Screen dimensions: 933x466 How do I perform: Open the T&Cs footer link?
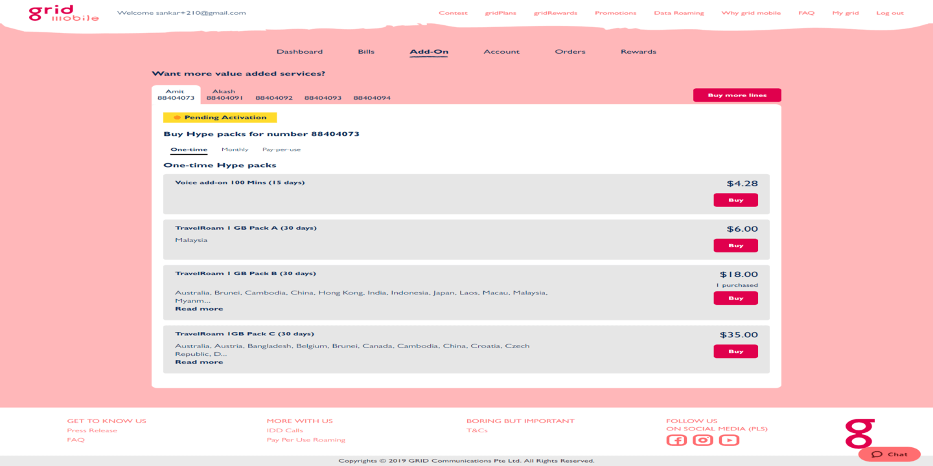(477, 430)
